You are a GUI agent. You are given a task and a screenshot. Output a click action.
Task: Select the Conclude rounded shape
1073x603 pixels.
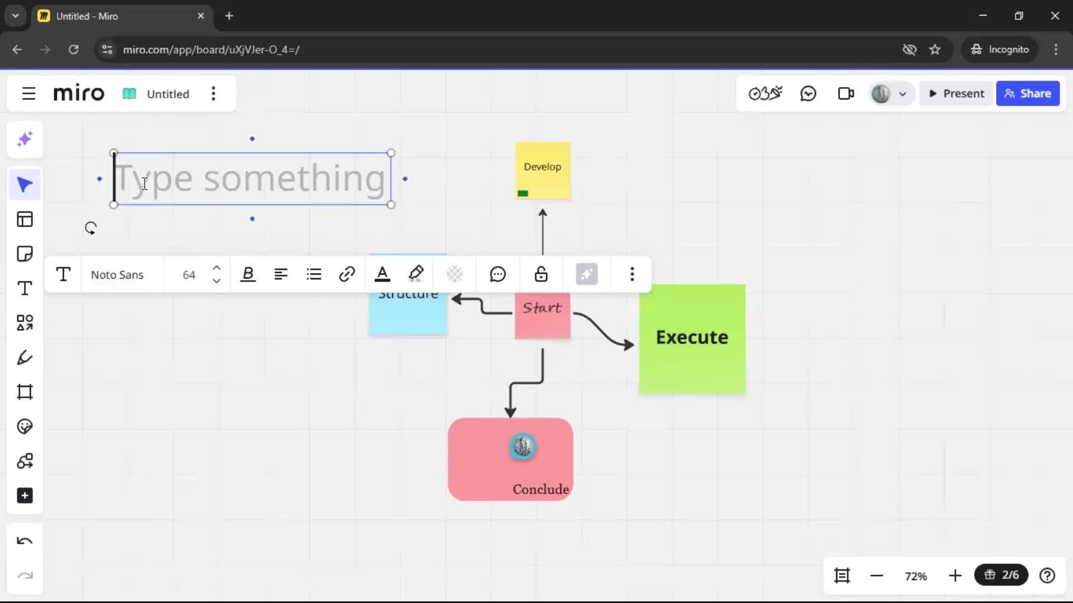click(510, 460)
